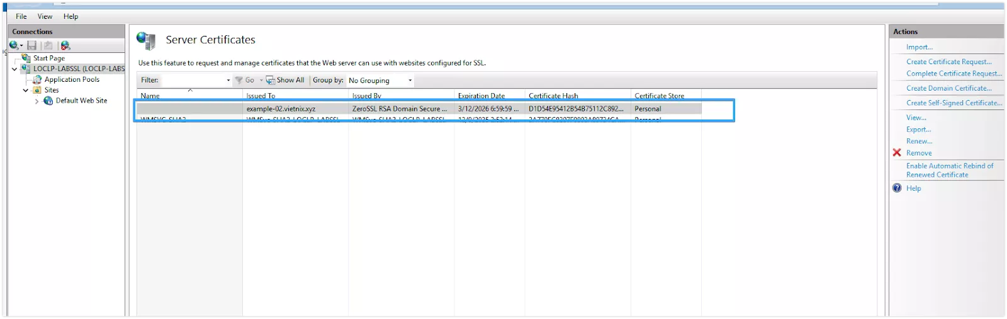This screenshot has height=319, width=1007.
Task: Collapse the Sites tree node
Action: (26, 91)
